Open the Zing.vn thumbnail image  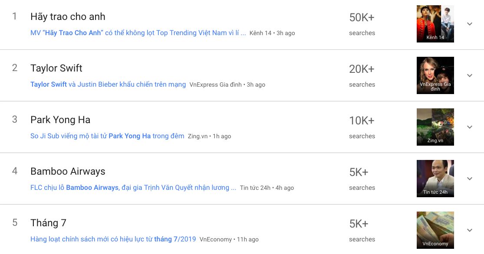(435, 127)
